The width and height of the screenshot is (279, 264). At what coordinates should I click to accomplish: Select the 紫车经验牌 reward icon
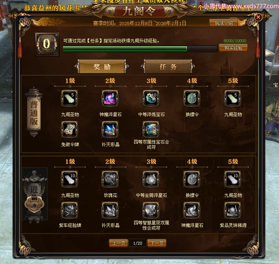click(69, 210)
